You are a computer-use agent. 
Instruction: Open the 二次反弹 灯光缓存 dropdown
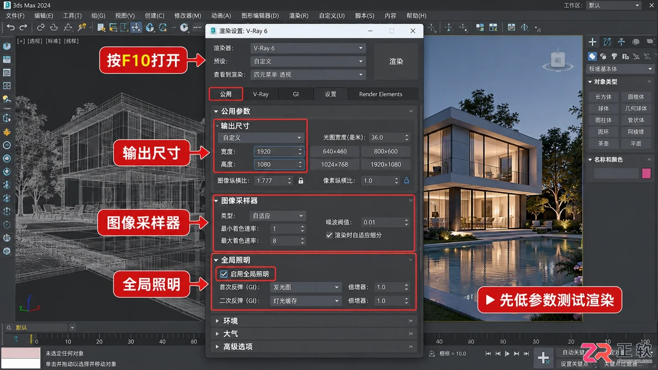306,301
